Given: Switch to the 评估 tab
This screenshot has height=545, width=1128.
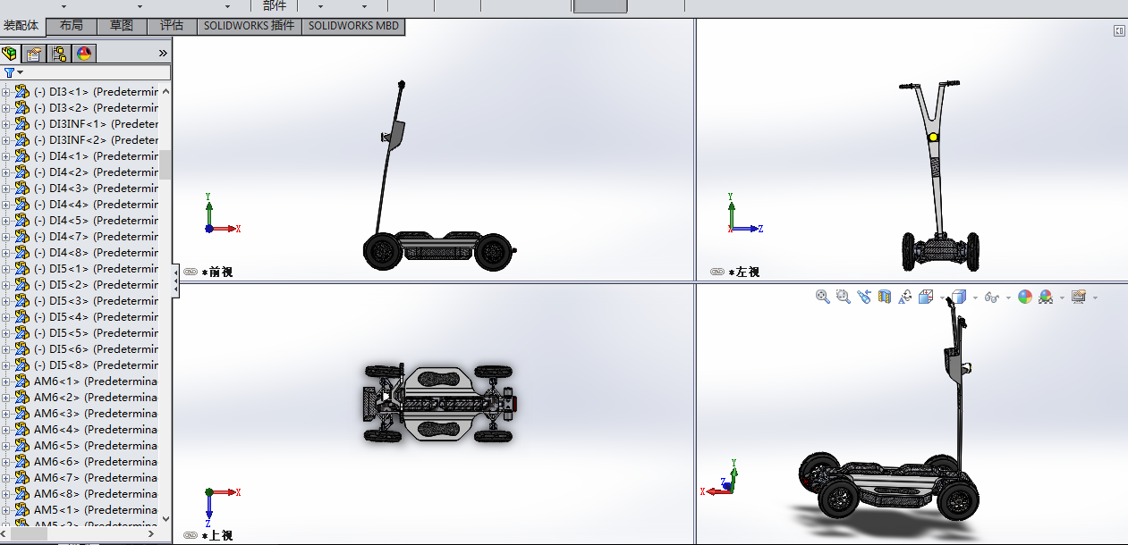Looking at the screenshot, I should (172, 26).
